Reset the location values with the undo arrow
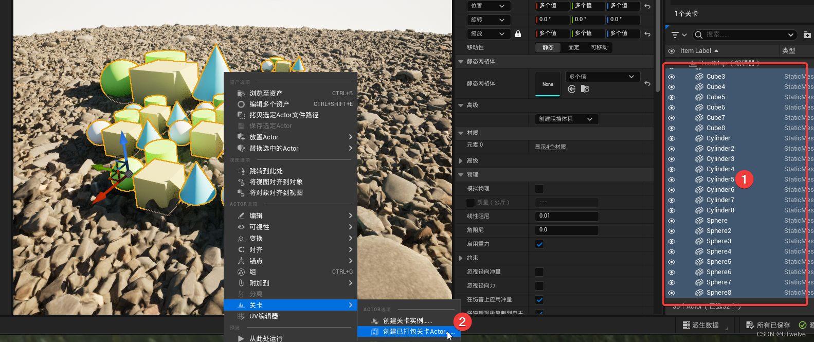 [x=647, y=6]
